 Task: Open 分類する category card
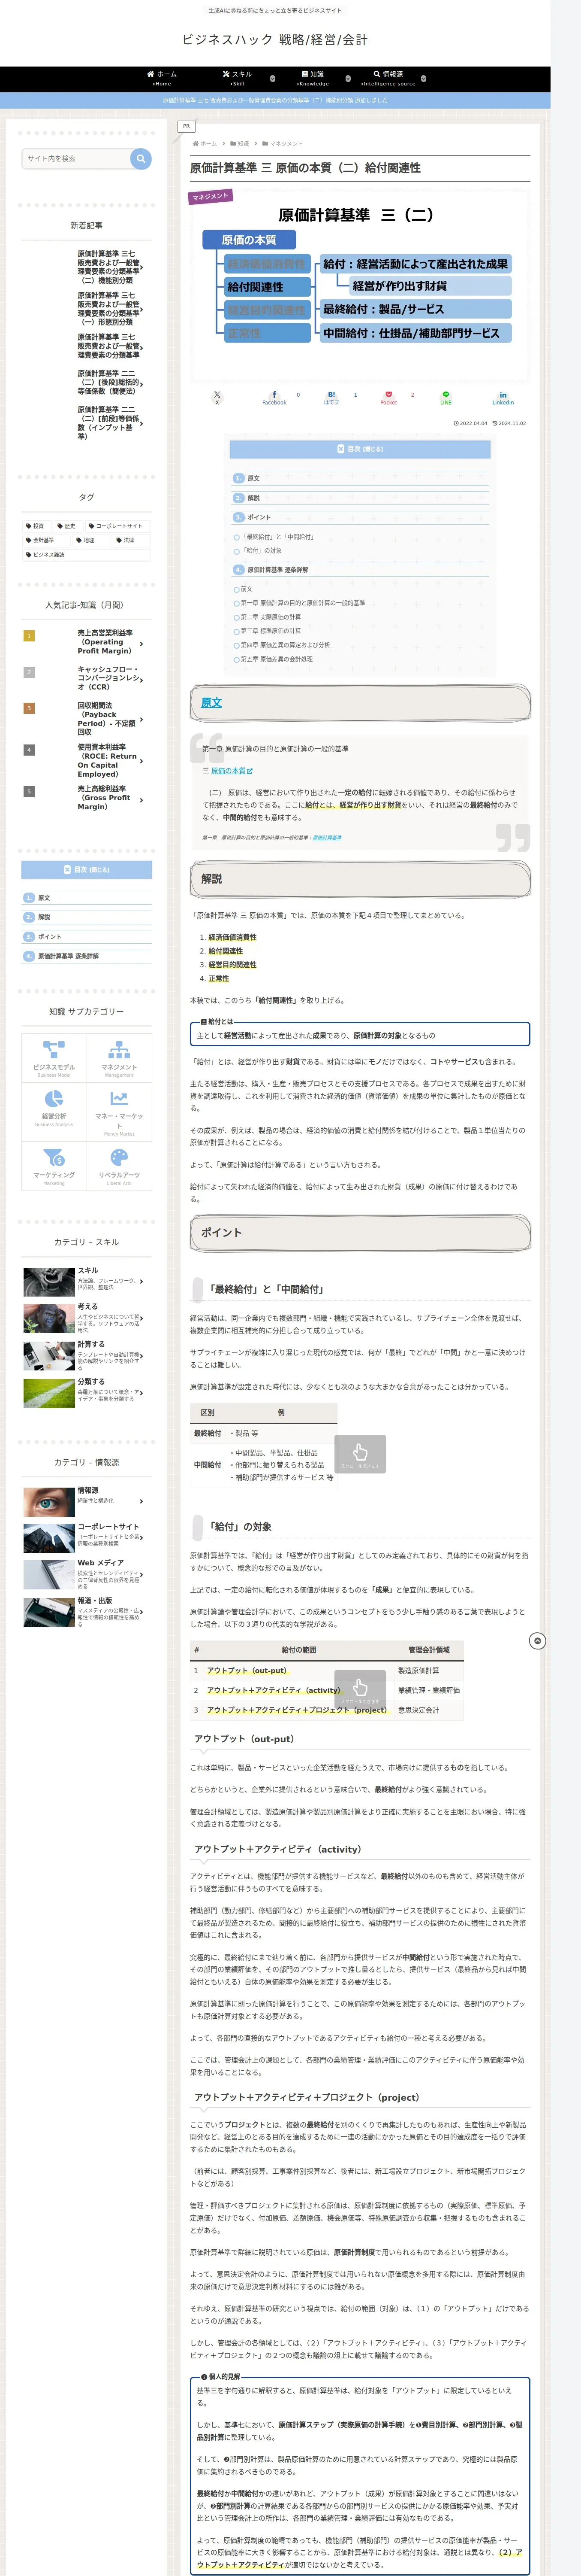[87, 1393]
